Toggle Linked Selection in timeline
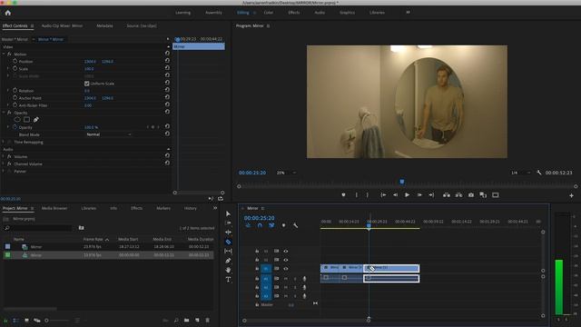 tap(271, 225)
